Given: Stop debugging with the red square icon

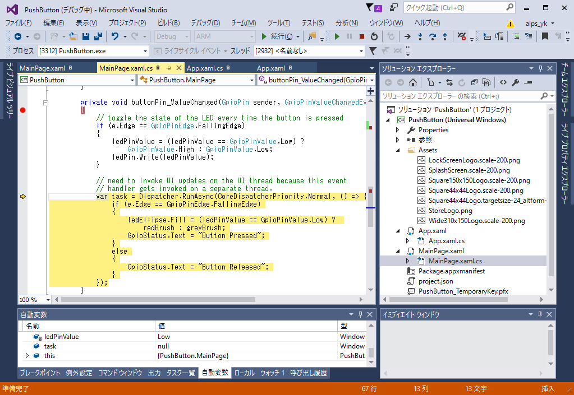Looking at the screenshot, I should click(362, 36).
